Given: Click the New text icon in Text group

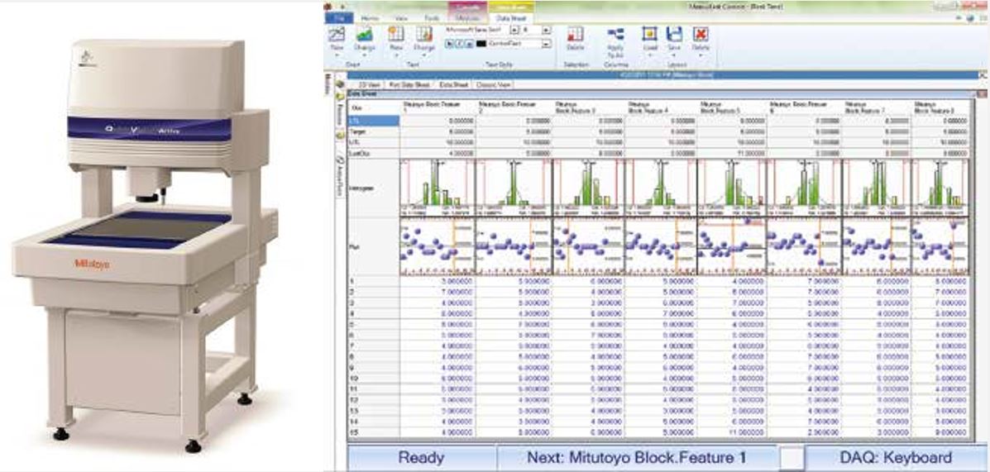Looking at the screenshot, I should coord(396,34).
